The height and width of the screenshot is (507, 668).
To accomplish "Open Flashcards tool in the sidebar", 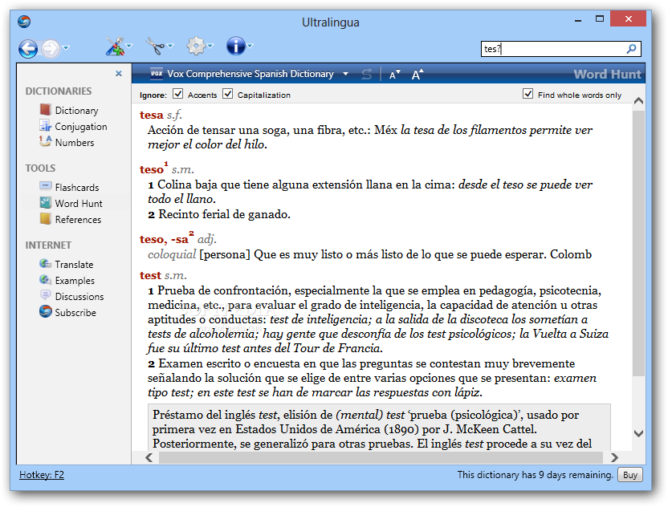I will pos(77,188).
